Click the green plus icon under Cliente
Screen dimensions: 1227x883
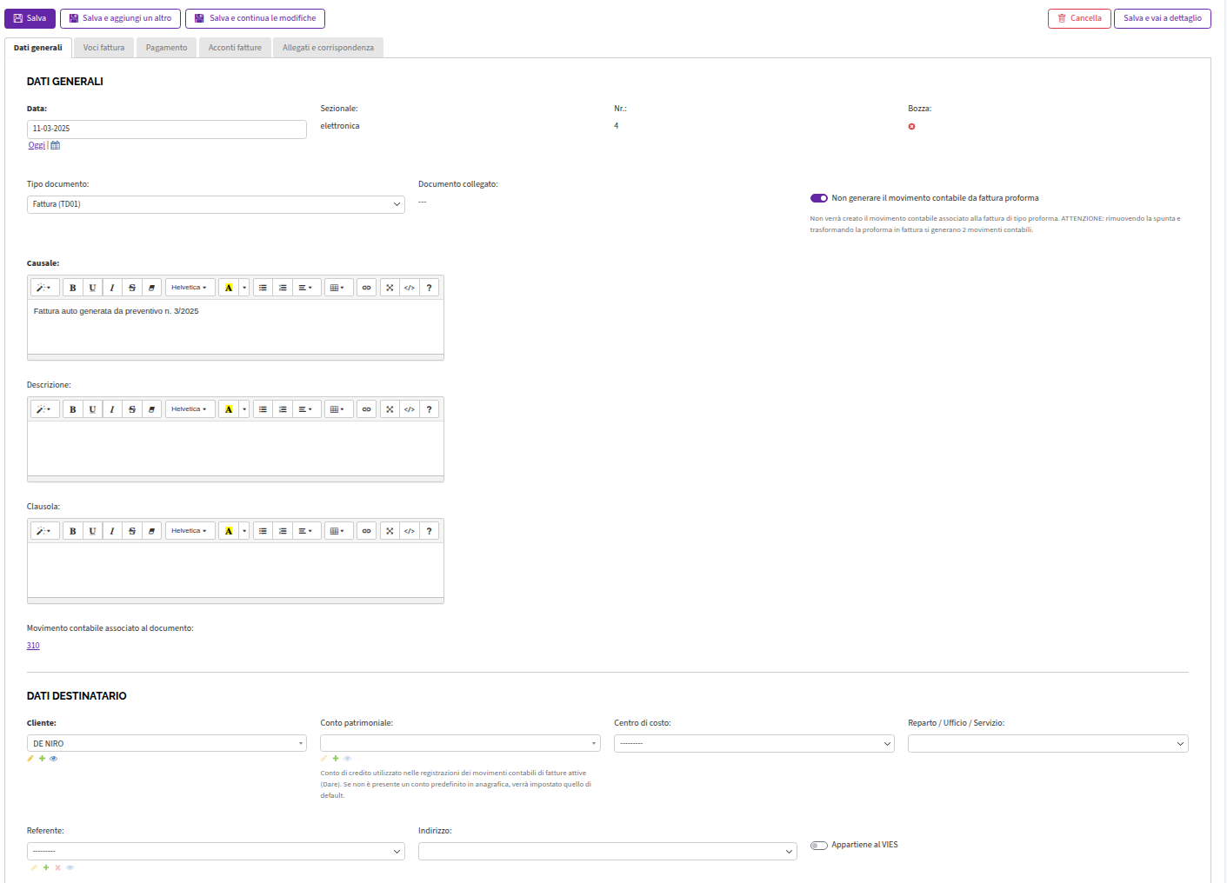click(x=42, y=759)
